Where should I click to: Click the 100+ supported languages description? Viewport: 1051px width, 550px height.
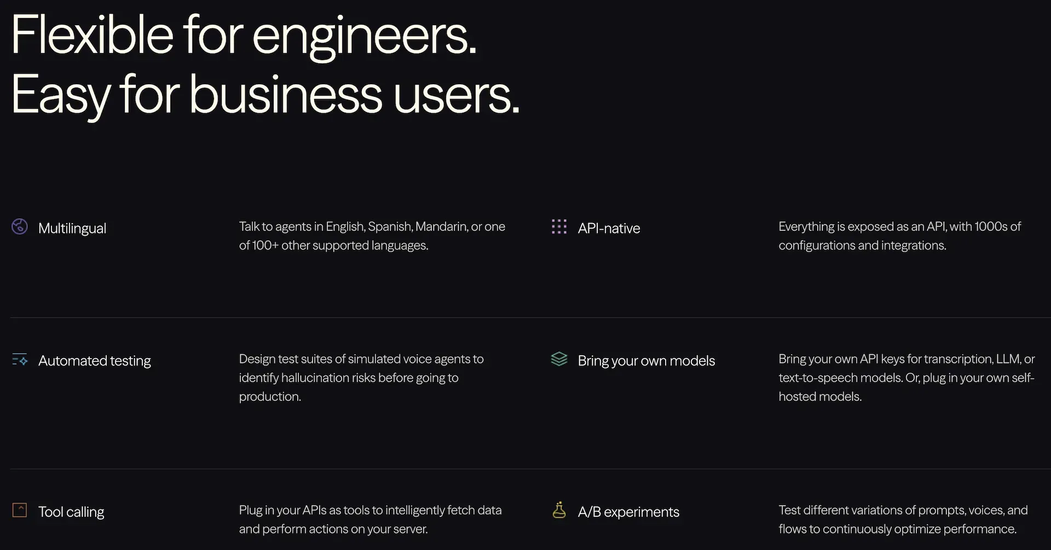[372, 236]
